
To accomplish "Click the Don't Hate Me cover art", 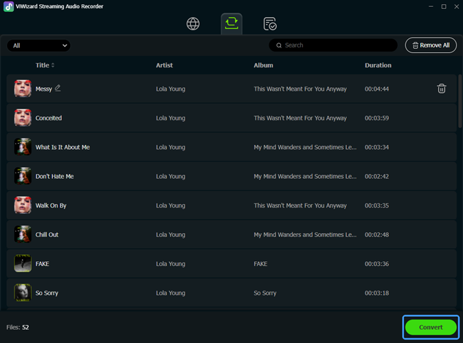I will click(23, 176).
